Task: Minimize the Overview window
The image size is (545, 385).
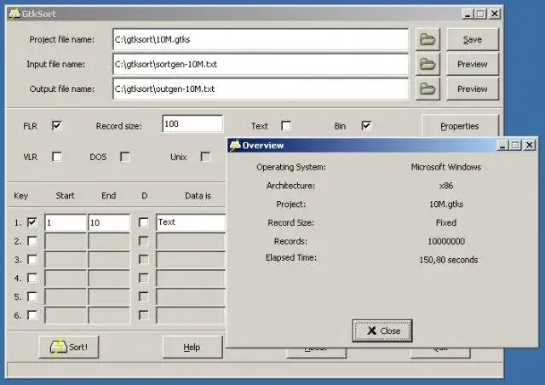Action: 502,146
